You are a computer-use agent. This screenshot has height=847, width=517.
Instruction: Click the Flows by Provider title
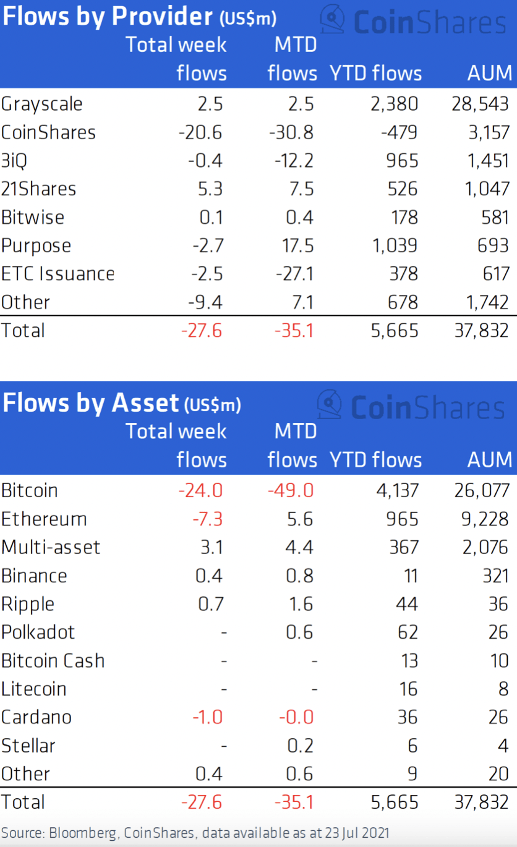click(x=107, y=17)
